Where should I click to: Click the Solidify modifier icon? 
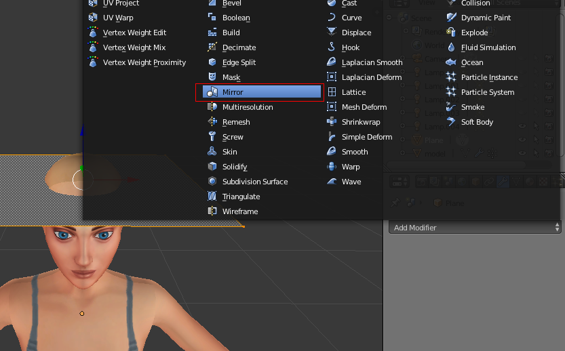click(212, 167)
